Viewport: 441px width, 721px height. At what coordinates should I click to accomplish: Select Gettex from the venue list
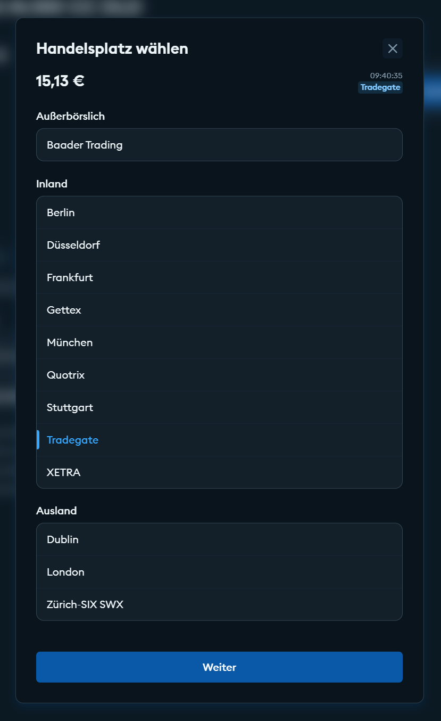coord(219,310)
